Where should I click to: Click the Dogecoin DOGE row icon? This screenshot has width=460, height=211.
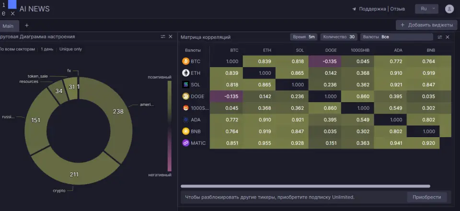tap(186, 96)
